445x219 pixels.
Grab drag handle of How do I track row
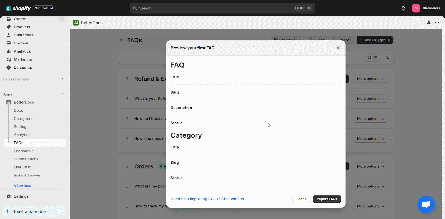(127, 119)
